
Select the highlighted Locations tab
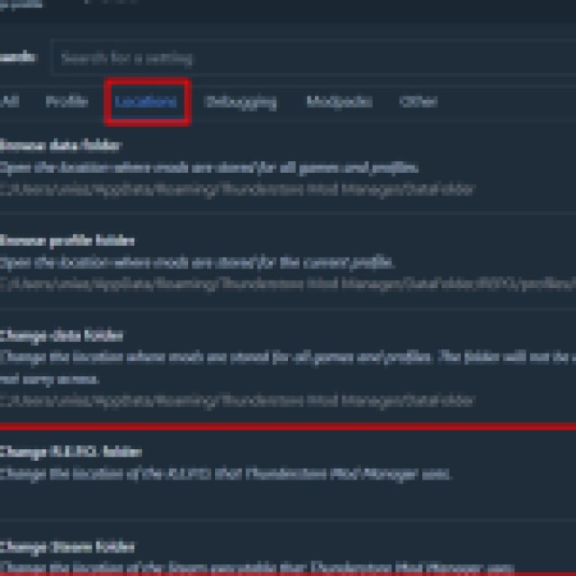146,102
